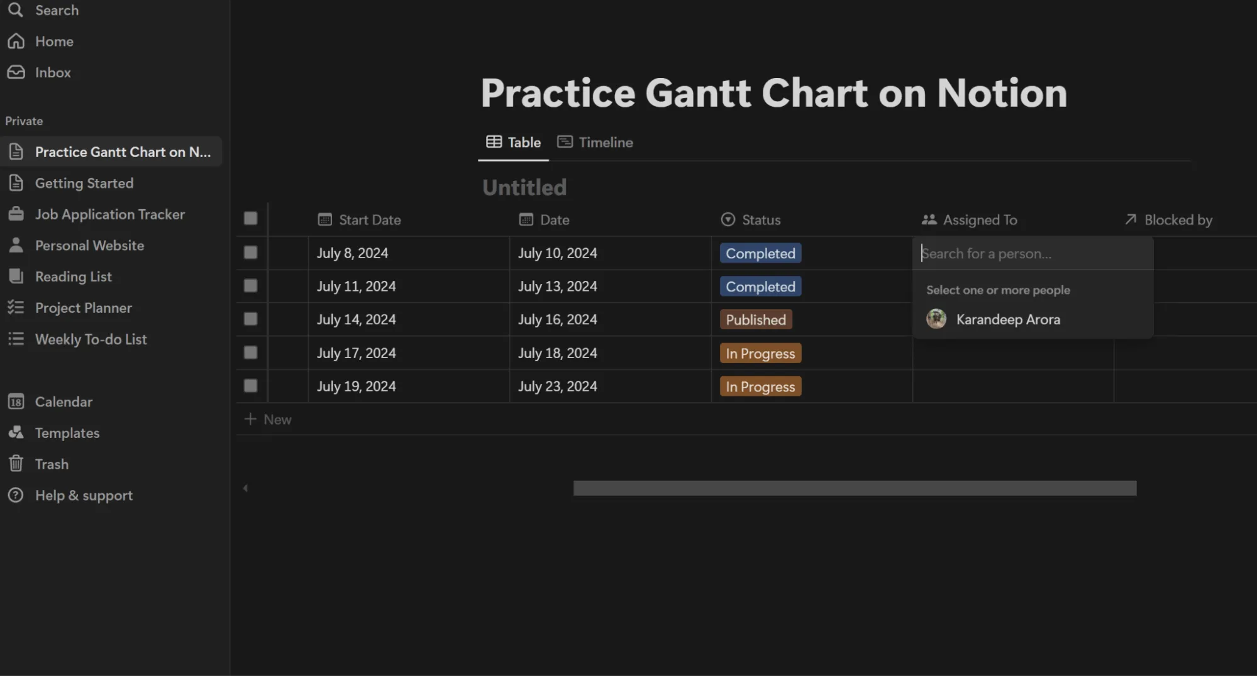This screenshot has height=676, width=1257.
Task: Click the Reading List book icon
Action: click(x=16, y=276)
